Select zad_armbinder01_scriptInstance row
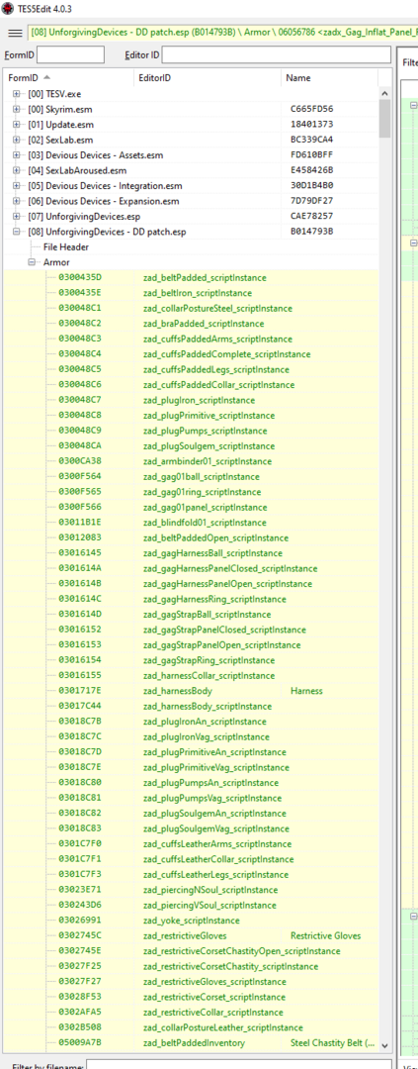 pos(191,461)
